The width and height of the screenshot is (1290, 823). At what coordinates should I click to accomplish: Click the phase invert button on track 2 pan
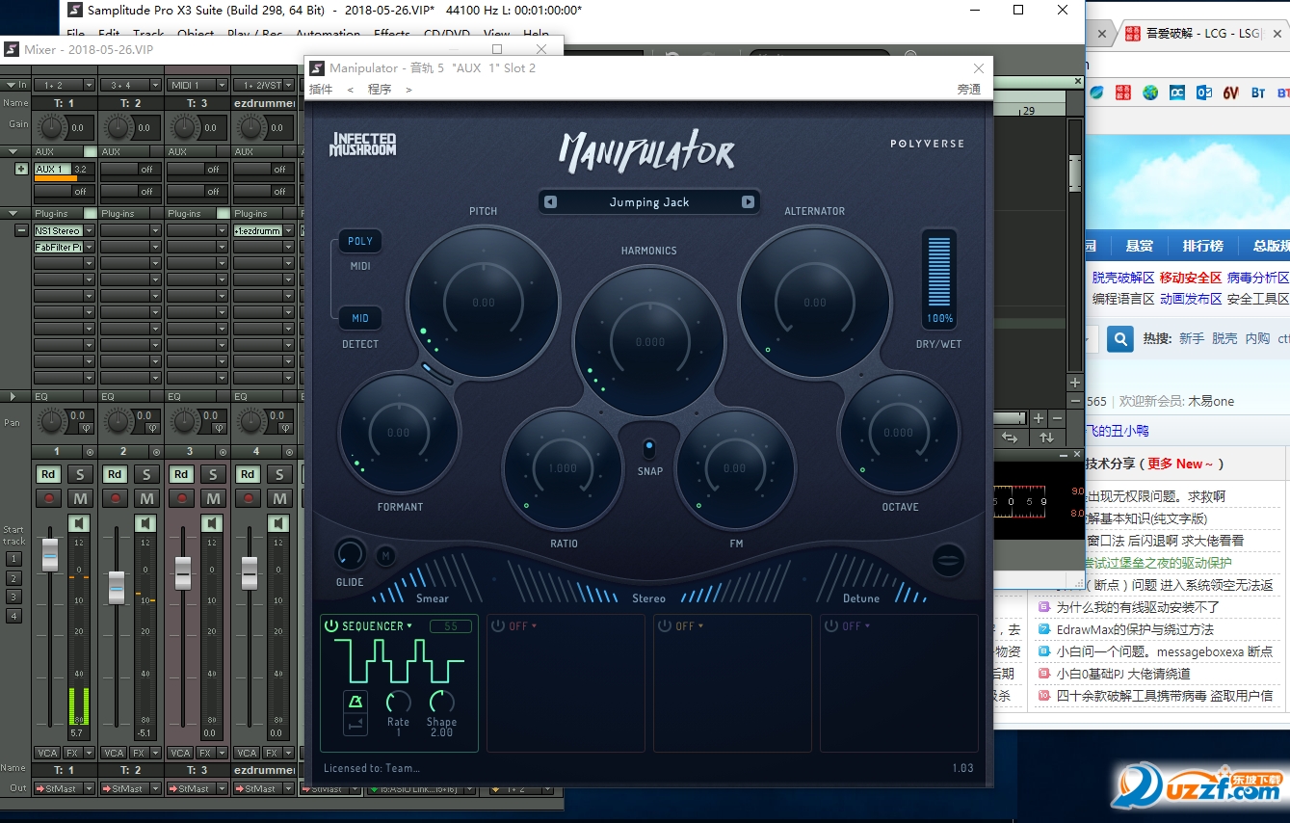(151, 429)
